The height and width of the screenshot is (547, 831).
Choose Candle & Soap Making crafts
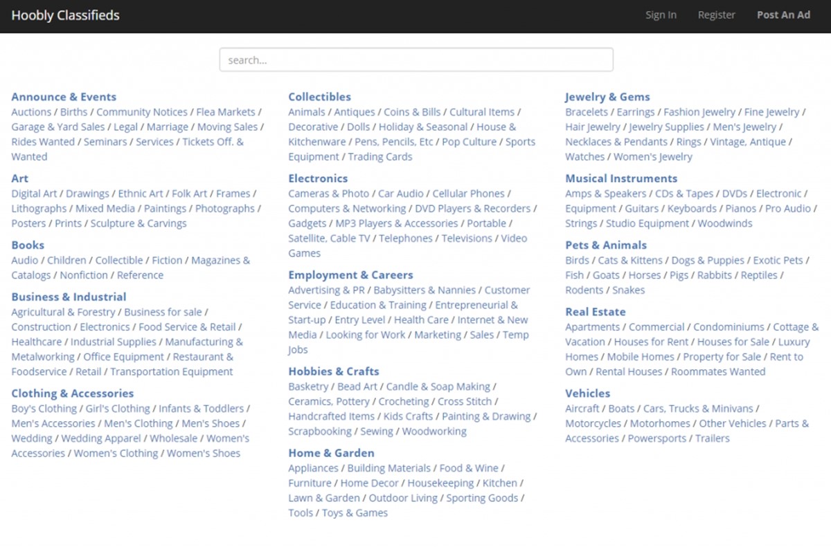pyautogui.click(x=438, y=387)
